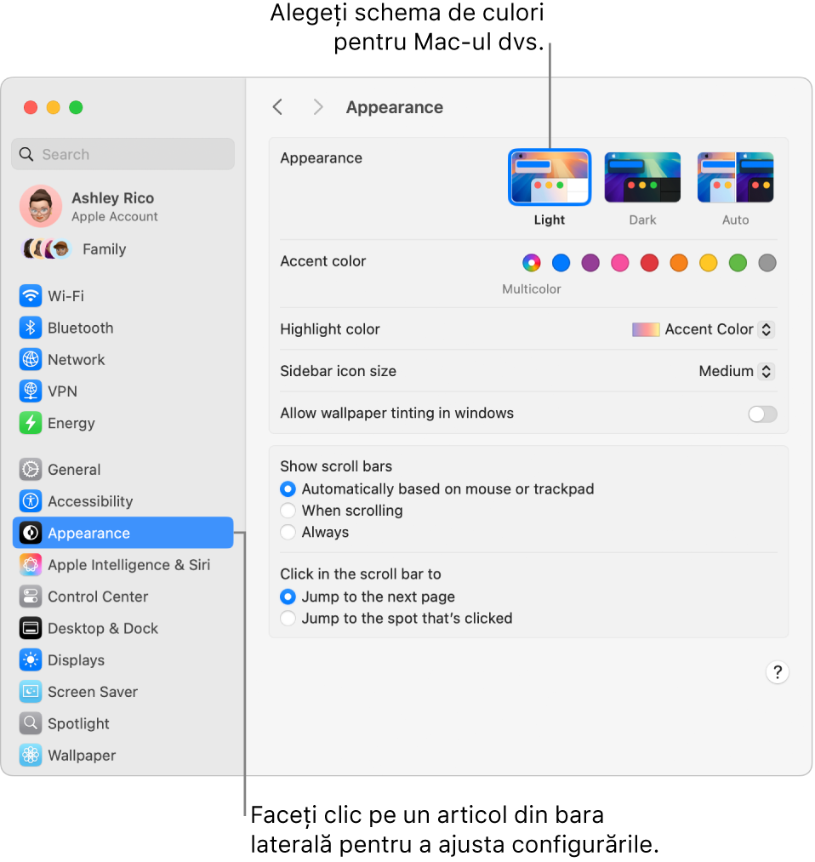
Task: Switch appearance to Dark mode
Action: [642, 176]
